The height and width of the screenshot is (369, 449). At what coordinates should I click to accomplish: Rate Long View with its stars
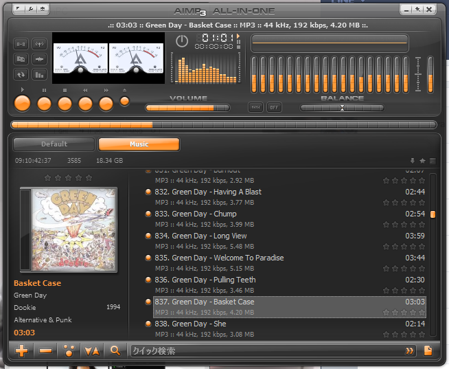click(404, 247)
